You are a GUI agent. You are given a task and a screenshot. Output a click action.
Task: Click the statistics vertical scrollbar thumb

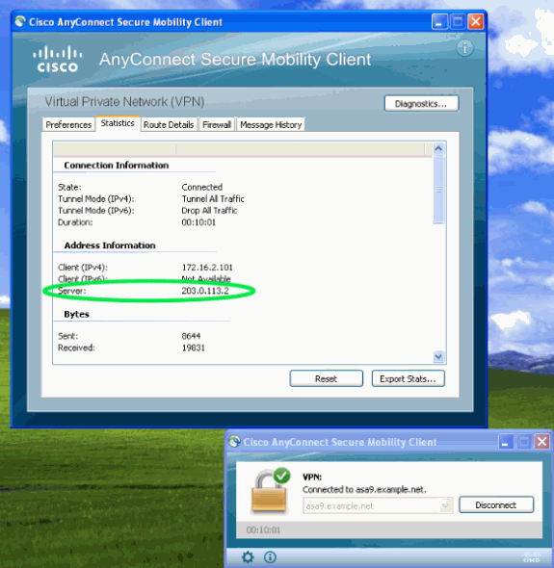[x=438, y=190]
